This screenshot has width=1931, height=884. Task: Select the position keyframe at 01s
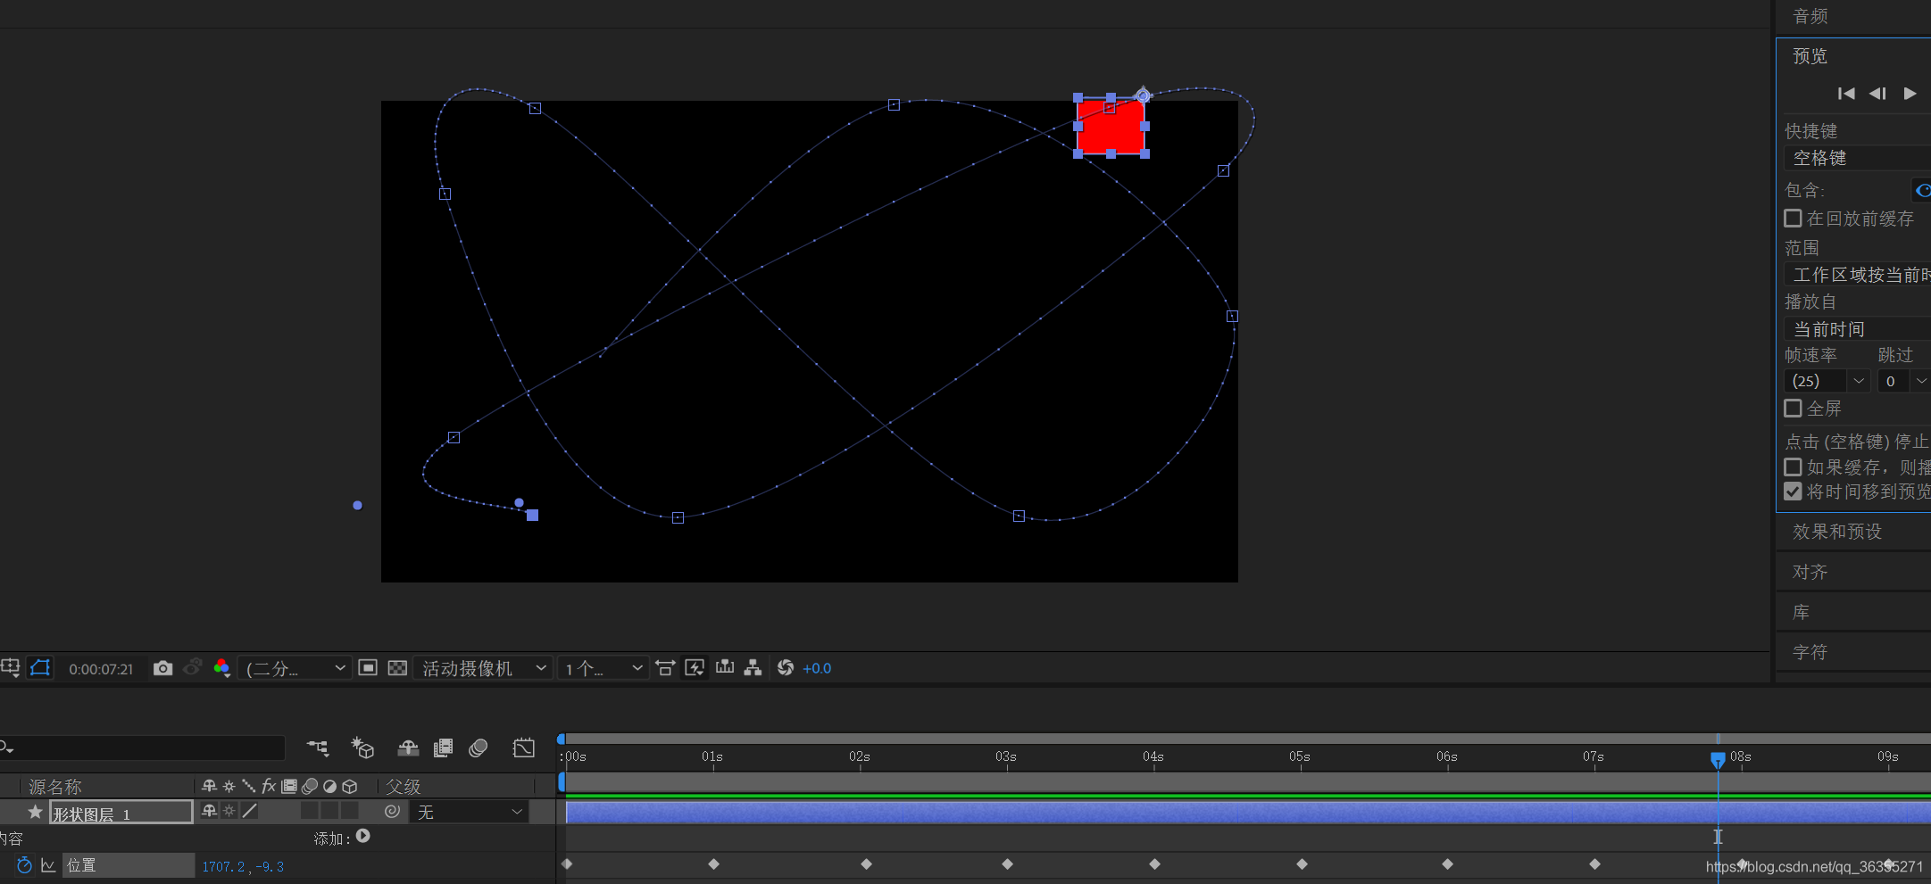[713, 864]
